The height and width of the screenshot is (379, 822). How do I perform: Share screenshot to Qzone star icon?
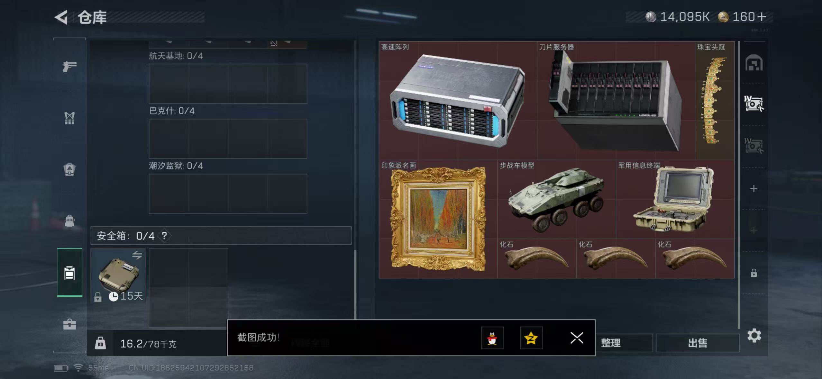click(531, 338)
